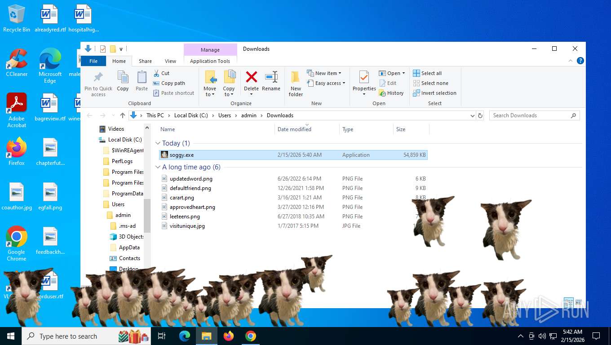Click the Paste icon in ribbon

point(142,77)
